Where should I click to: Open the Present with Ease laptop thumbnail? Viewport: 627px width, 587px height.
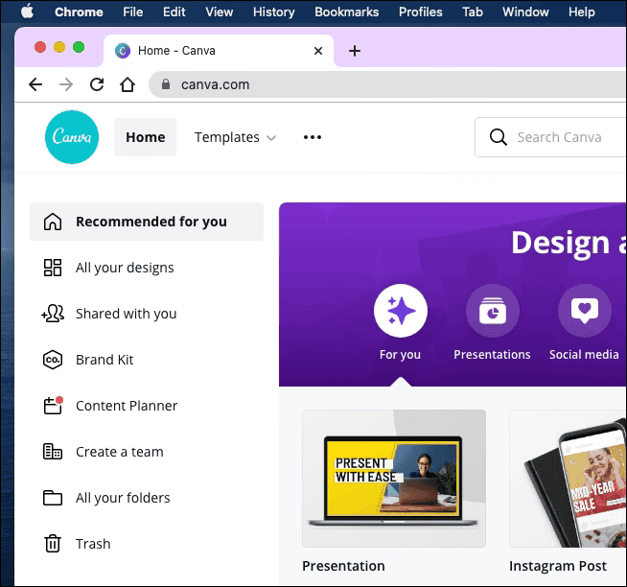pyautogui.click(x=394, y=479)
